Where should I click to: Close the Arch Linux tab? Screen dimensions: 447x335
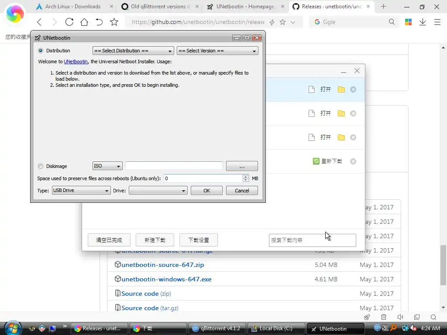pyautogui.click(x=111, y=6)
